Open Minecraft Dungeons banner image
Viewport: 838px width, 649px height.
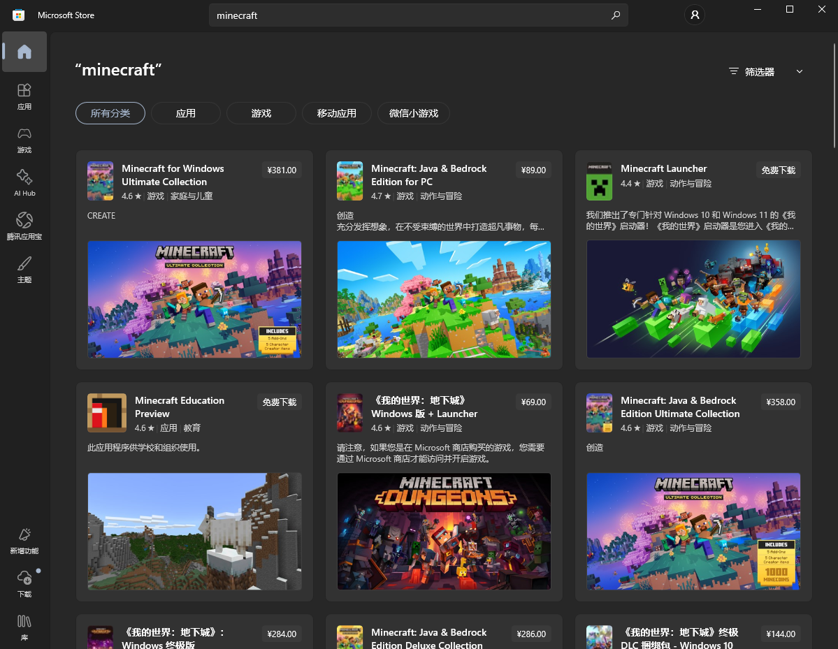[444, 531]
